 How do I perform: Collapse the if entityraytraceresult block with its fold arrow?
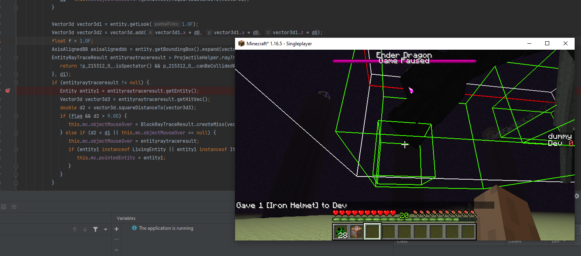click(16, 82)
